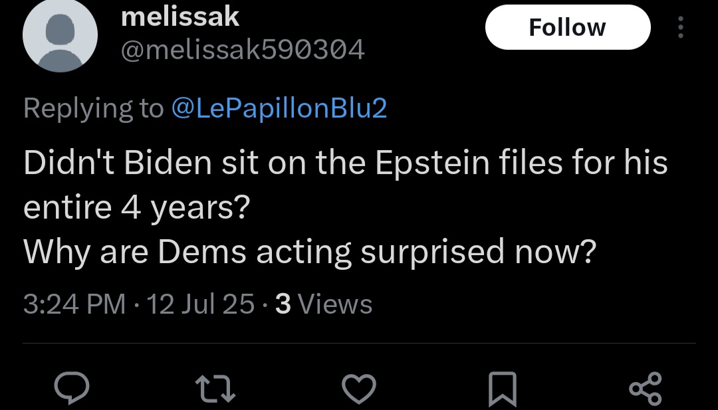Open the share icon options
The width and height of the screenshot is (718, 410).
[646, 389]
